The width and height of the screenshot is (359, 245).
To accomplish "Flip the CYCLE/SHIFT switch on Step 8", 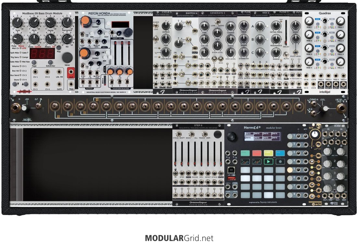I will point(178,134).
